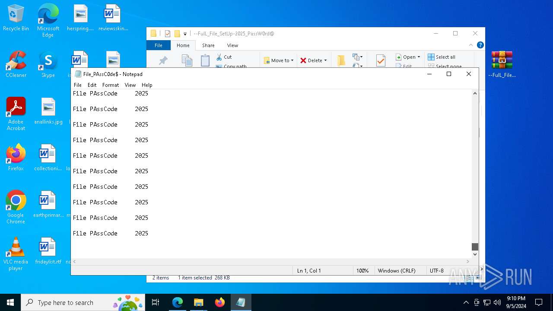Click the Properties checkmark icon

click(381, 61)
